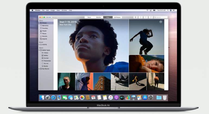Screen dimensions: 209x114
Task: Switch to the Months tab
Action: (99, 17)
